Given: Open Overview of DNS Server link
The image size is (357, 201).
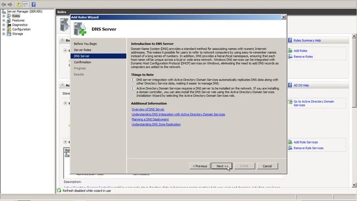Looking at the screenshot, I should [x=148, y=109].
